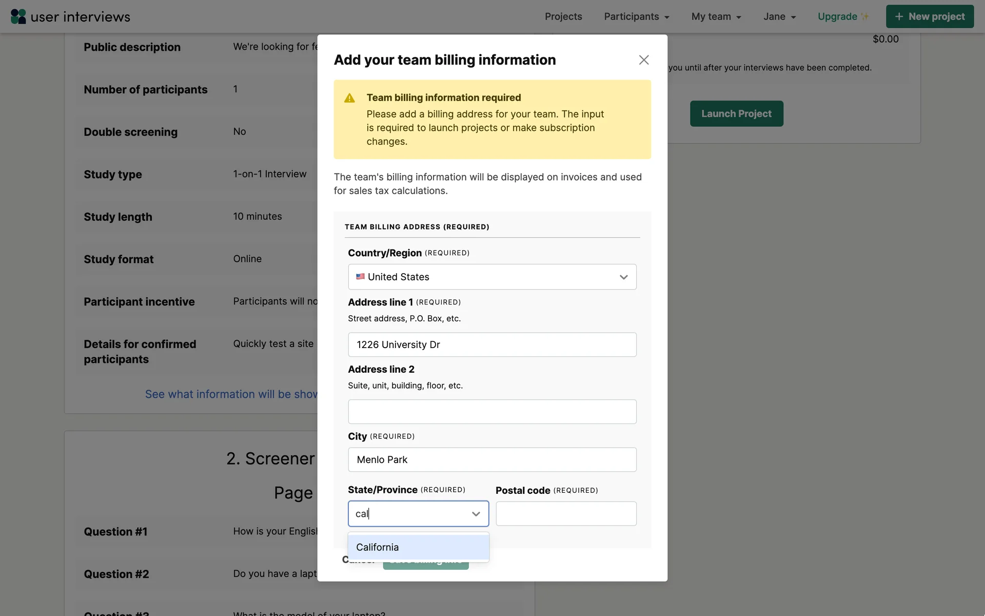985x616 pixels.
Task: Open the My team menu
Action: coord(716,16)
